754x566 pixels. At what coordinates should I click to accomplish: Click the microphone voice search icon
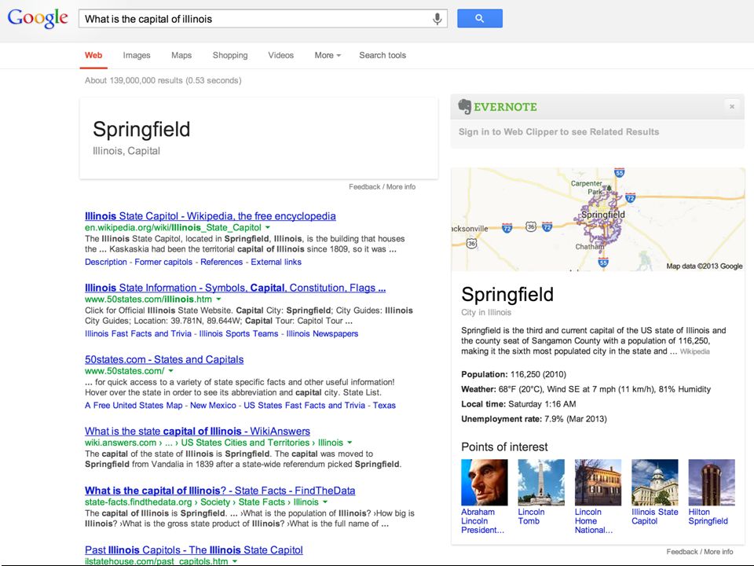point(437,19)
